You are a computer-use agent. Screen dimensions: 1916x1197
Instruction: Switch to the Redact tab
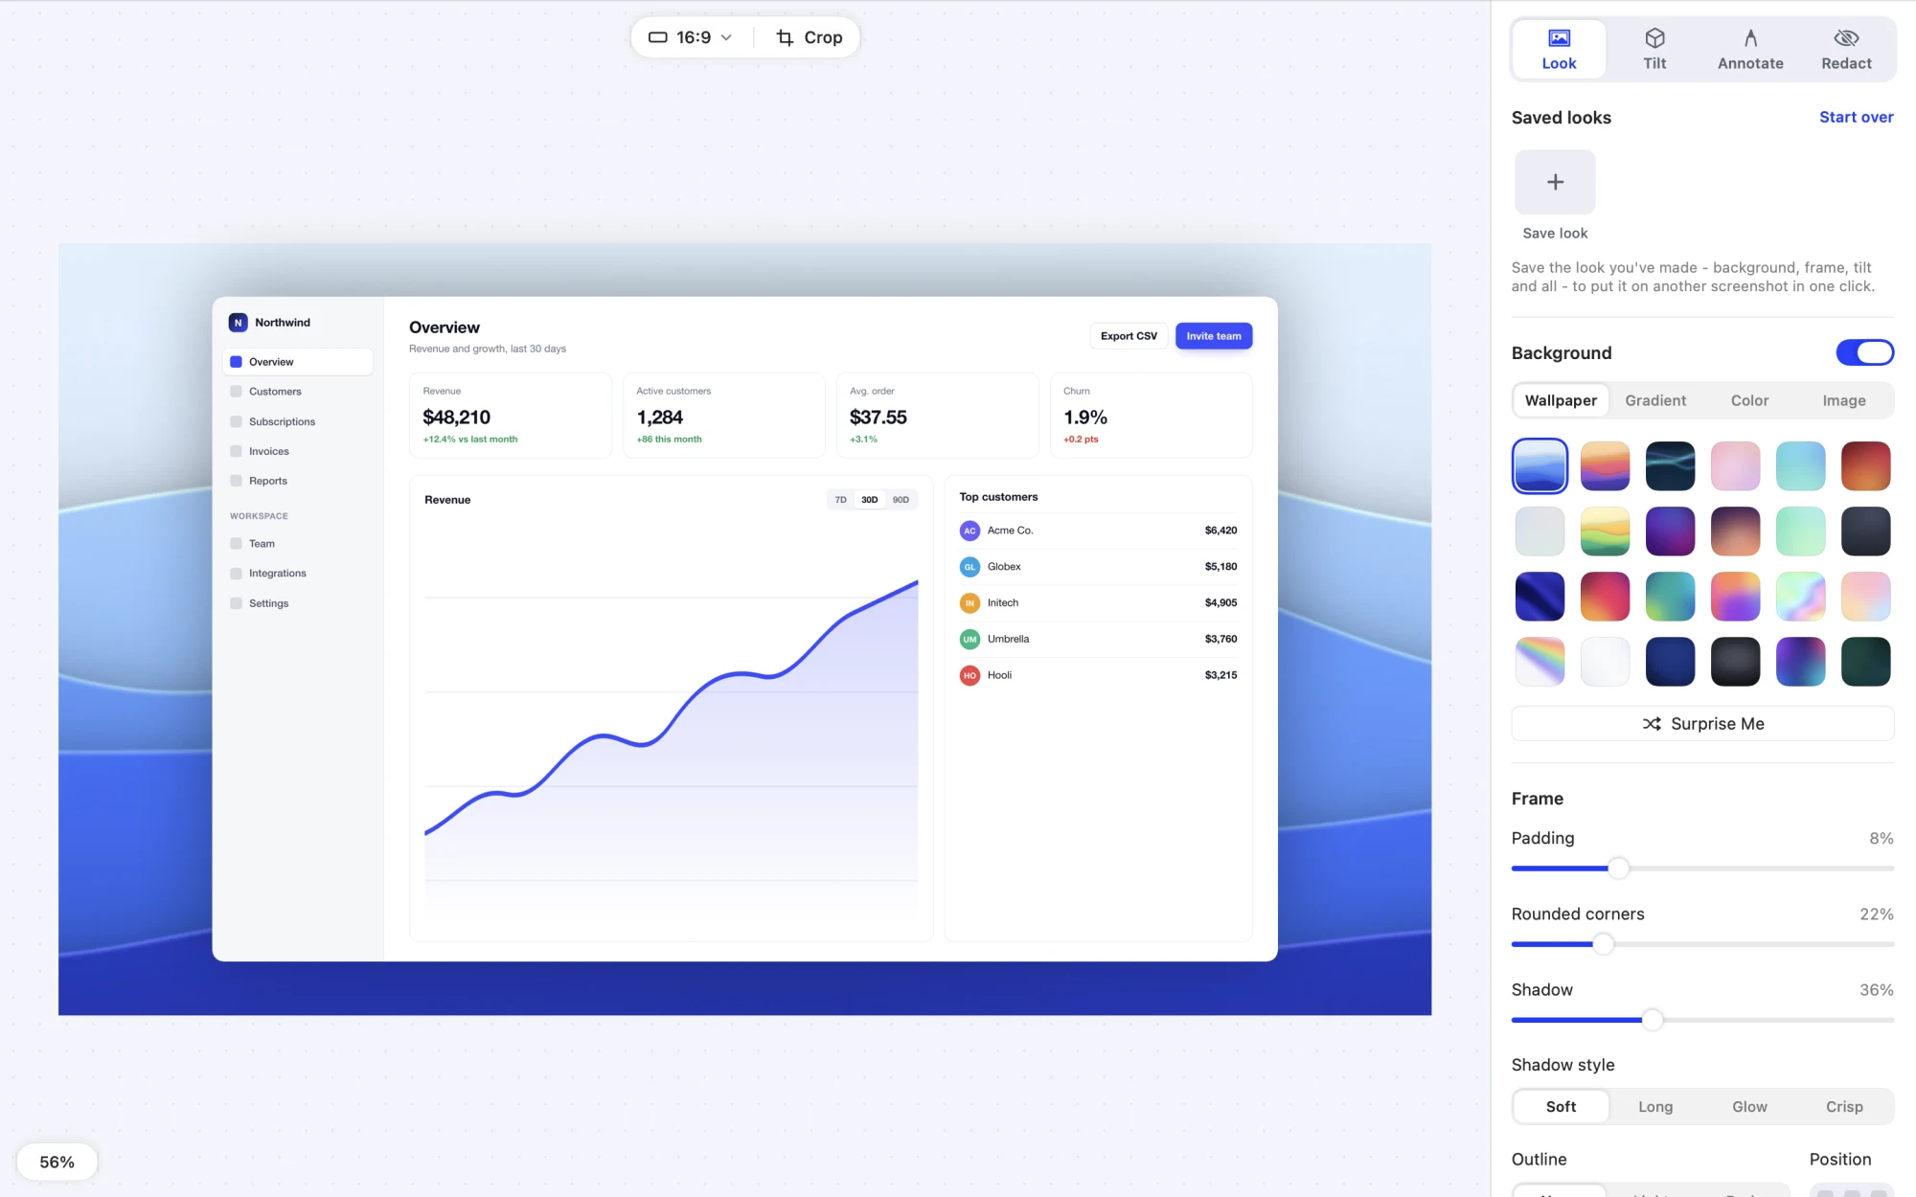click(1846, 49)
